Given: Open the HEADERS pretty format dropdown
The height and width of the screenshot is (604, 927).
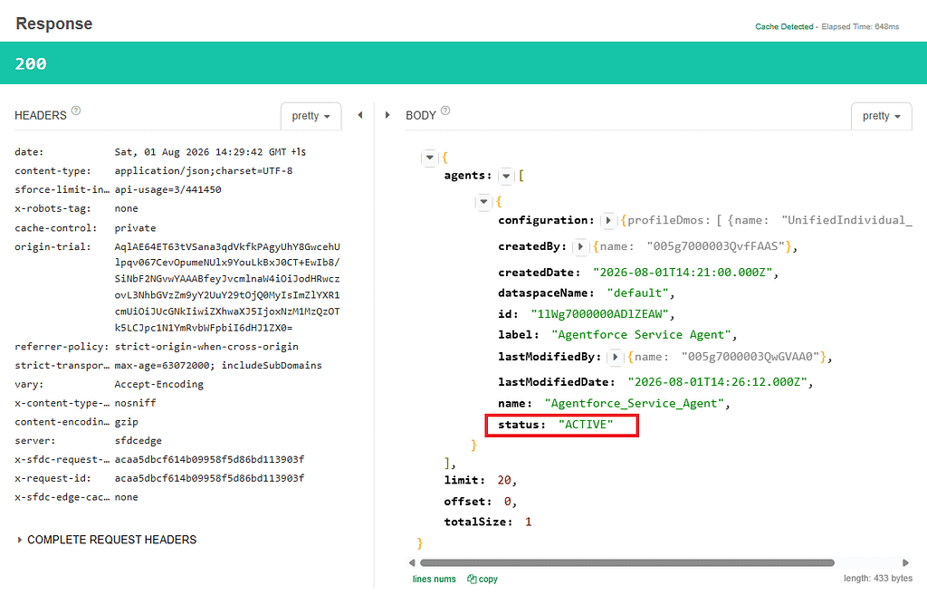Looking at the screenshot, I should coord(311,116).
